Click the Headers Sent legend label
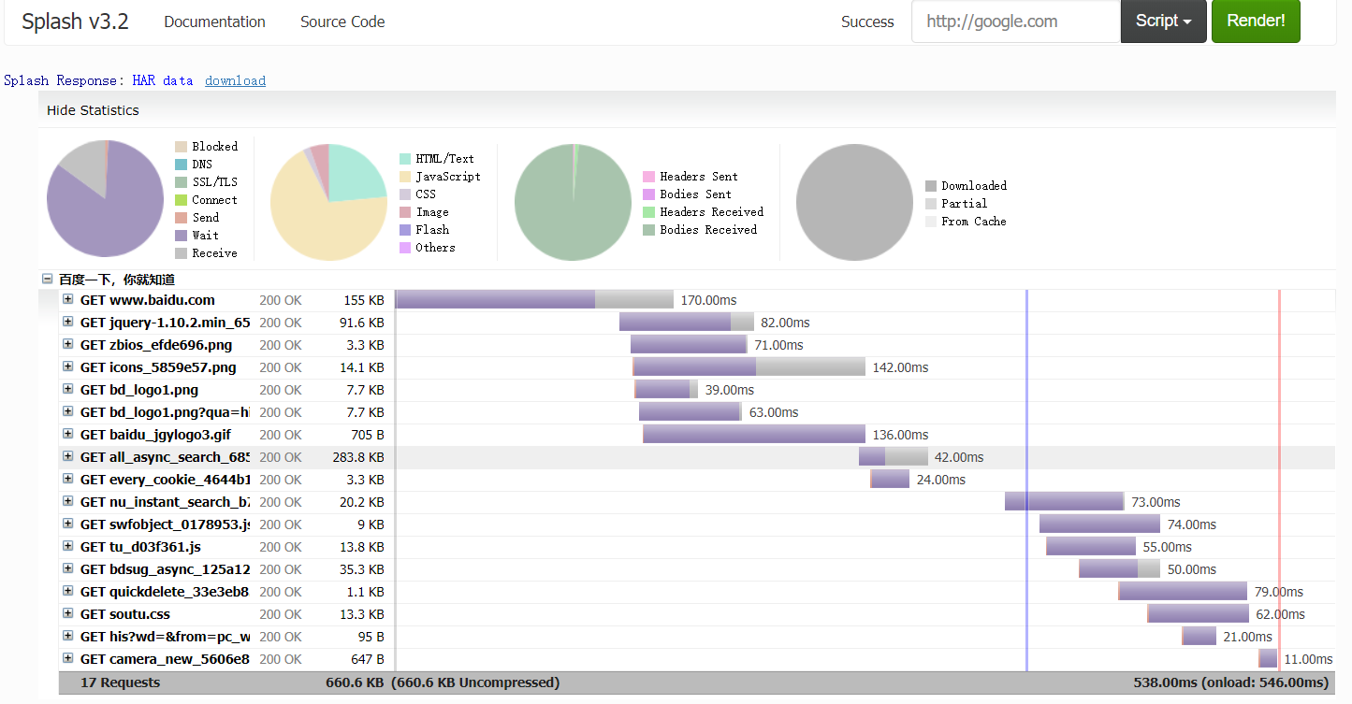Viewport: 1352px width, 704px height. 699,177
